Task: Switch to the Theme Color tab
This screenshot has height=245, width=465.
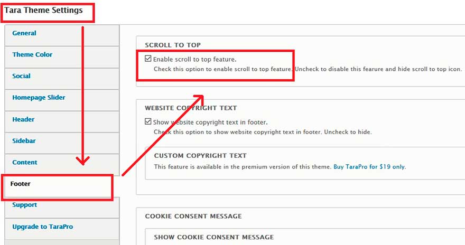Action: 32,55
